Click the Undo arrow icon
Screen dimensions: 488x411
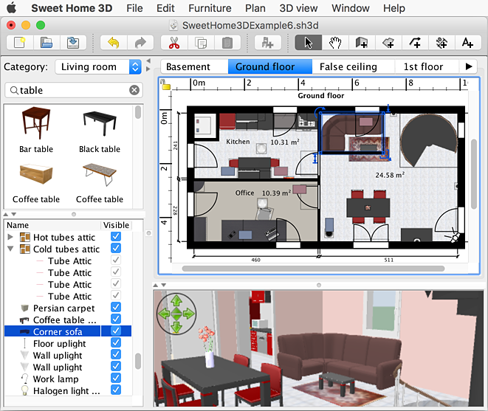[x=112, y=43]
